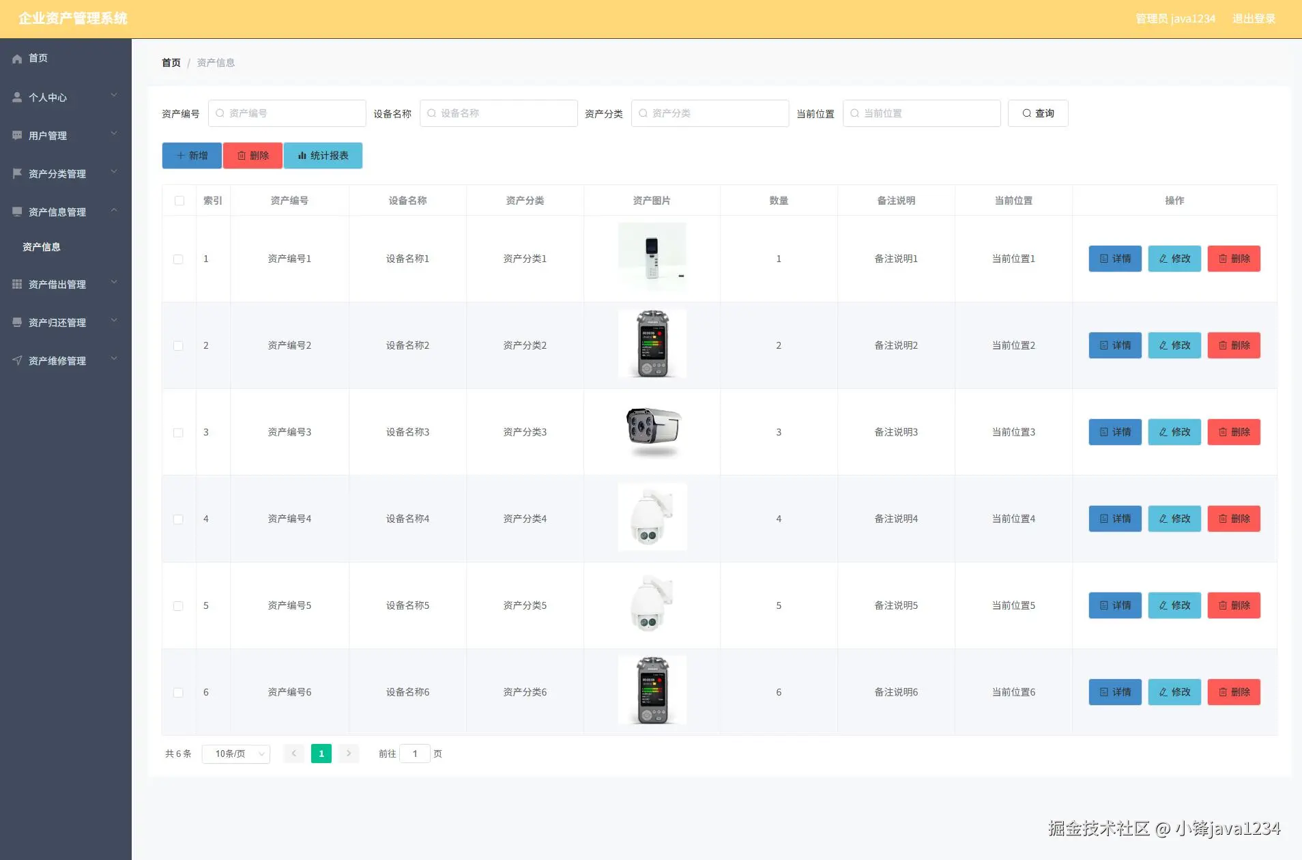Viewport: 1302px width, 860px height.
Task: Expand the 个人中心 menu chevron
Action: (114, 96)
